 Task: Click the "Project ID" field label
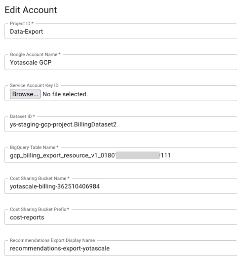(22, 23)
